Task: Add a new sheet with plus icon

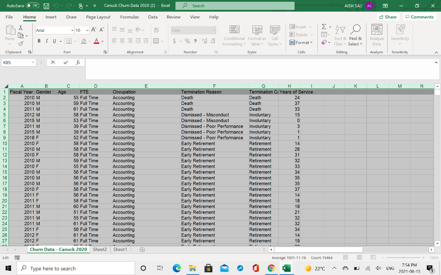Action: point(142,250)
